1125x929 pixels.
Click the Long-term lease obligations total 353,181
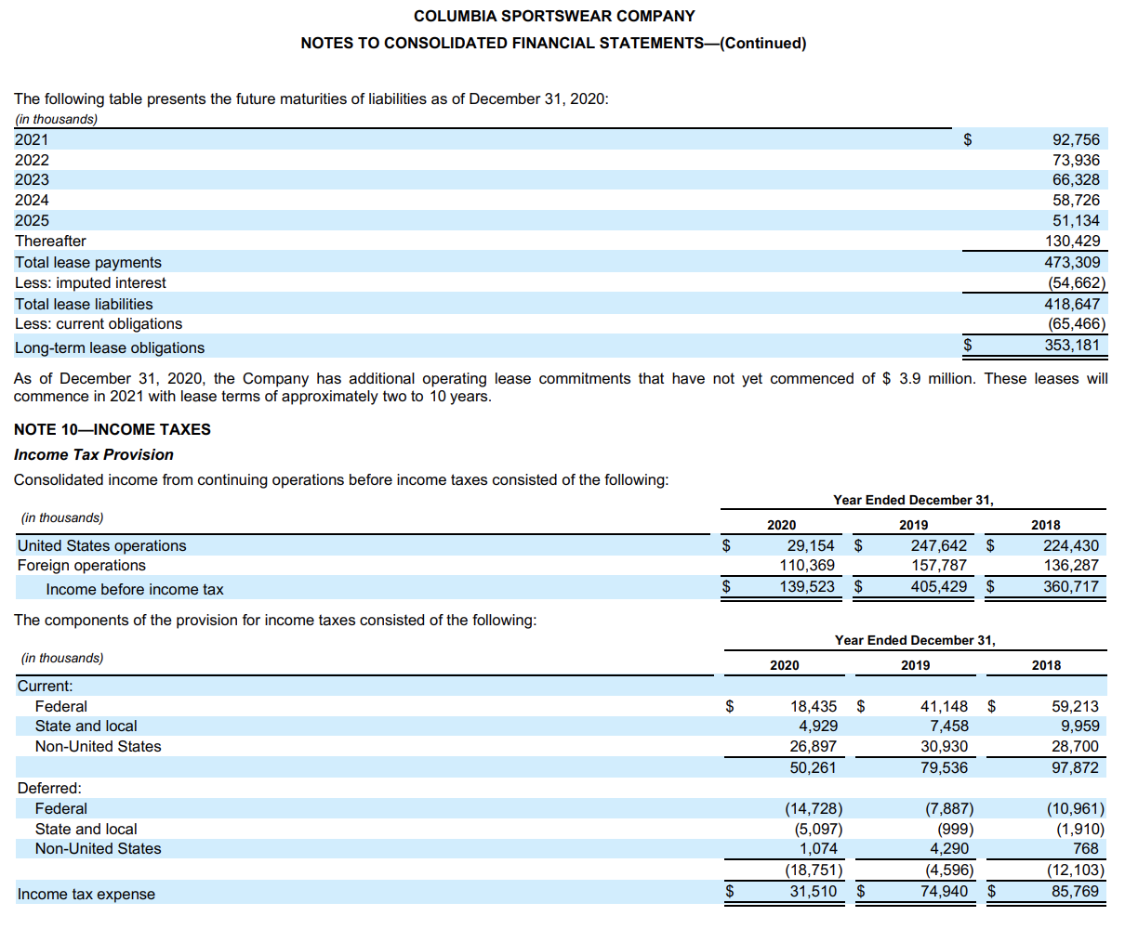(1078, 347)
